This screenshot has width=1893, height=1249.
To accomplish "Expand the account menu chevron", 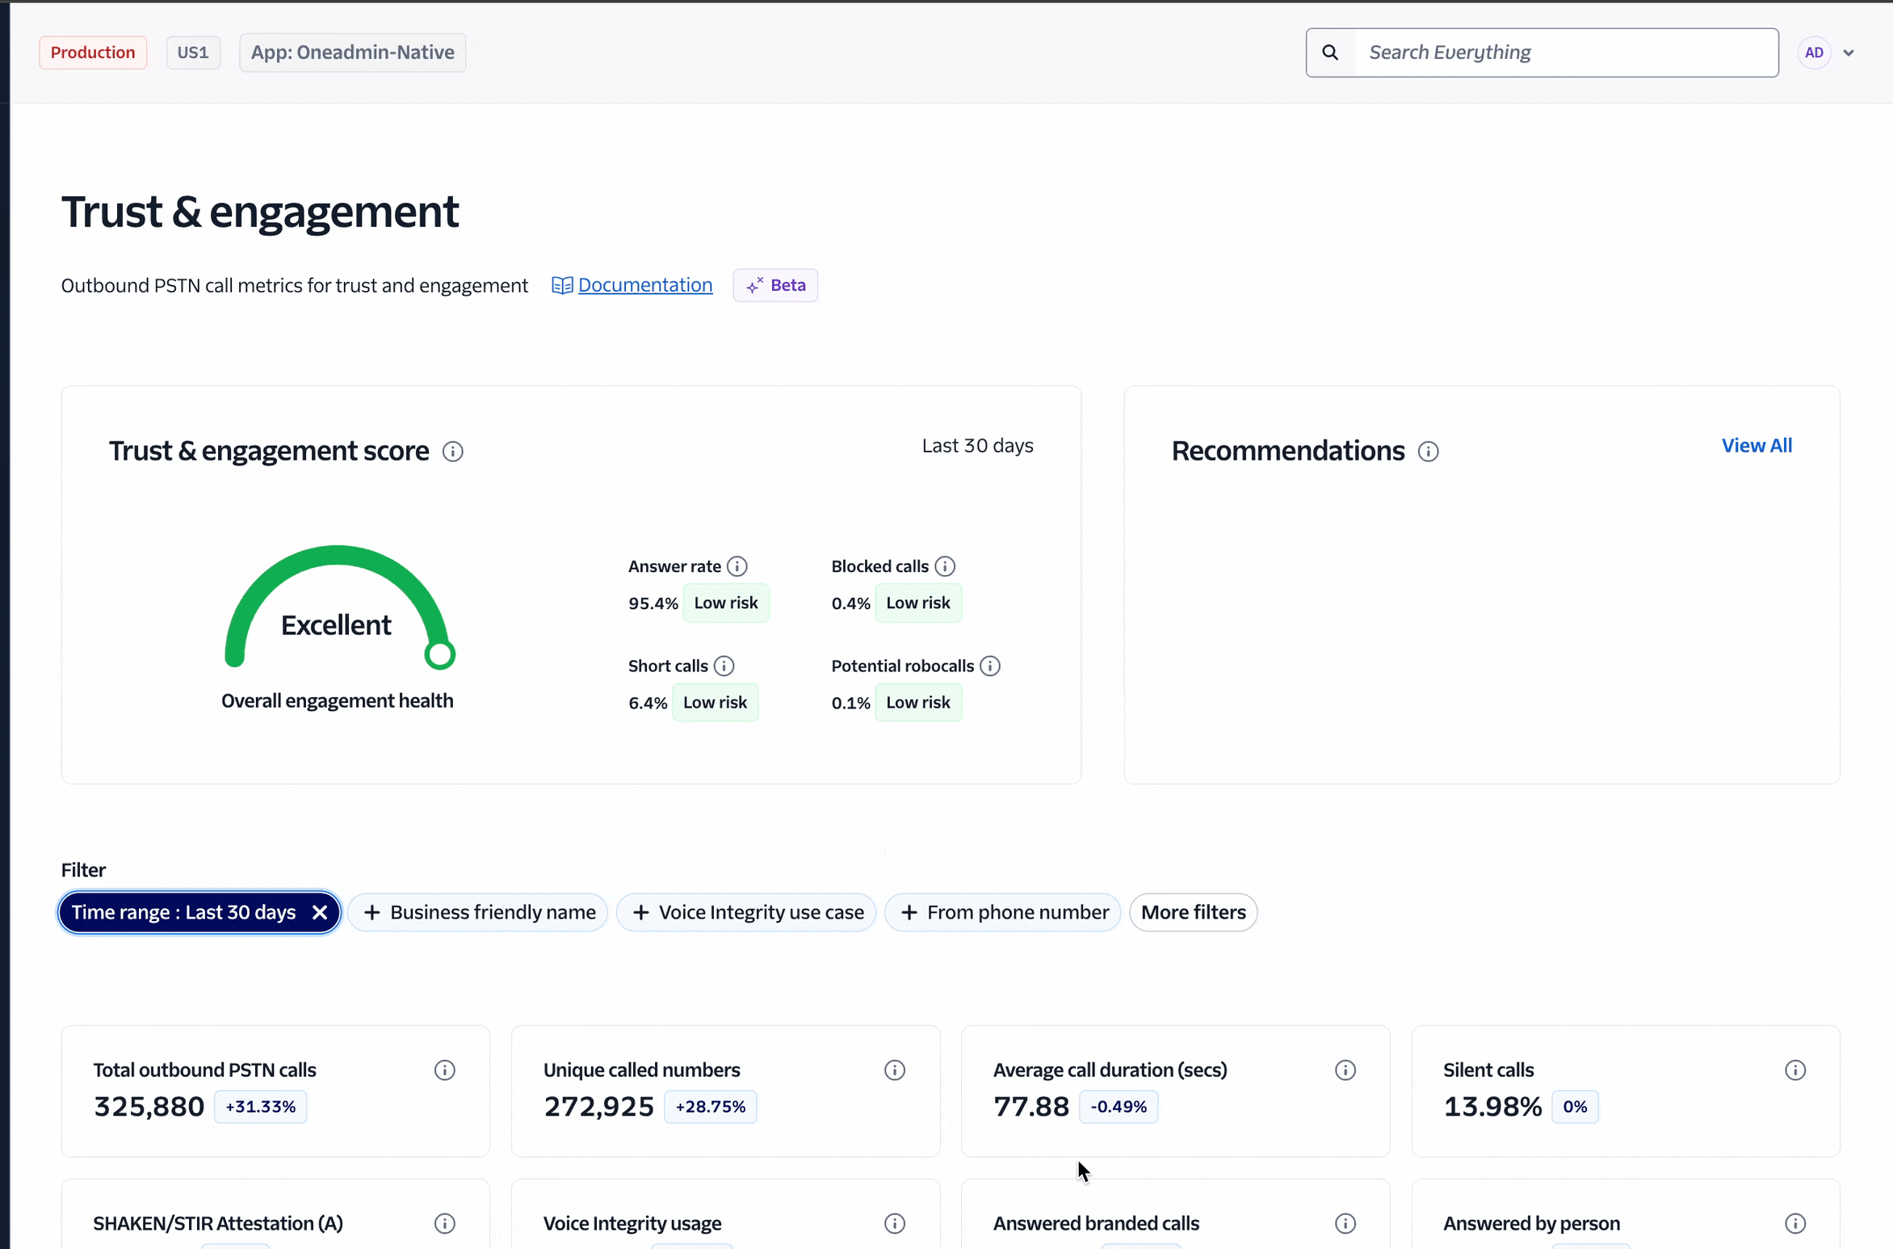I will [x=1849, y=53].
